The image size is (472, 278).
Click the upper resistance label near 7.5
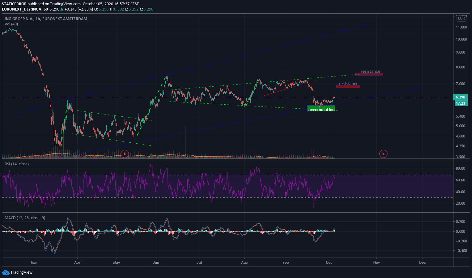pyautogui.click(x=370, y=72)
